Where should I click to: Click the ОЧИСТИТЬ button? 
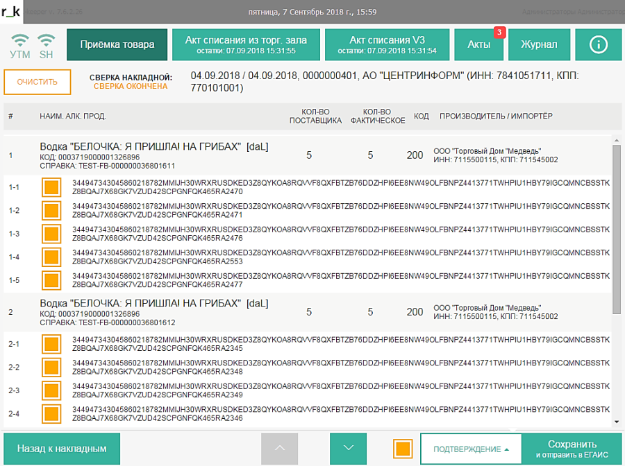point(37,82)
